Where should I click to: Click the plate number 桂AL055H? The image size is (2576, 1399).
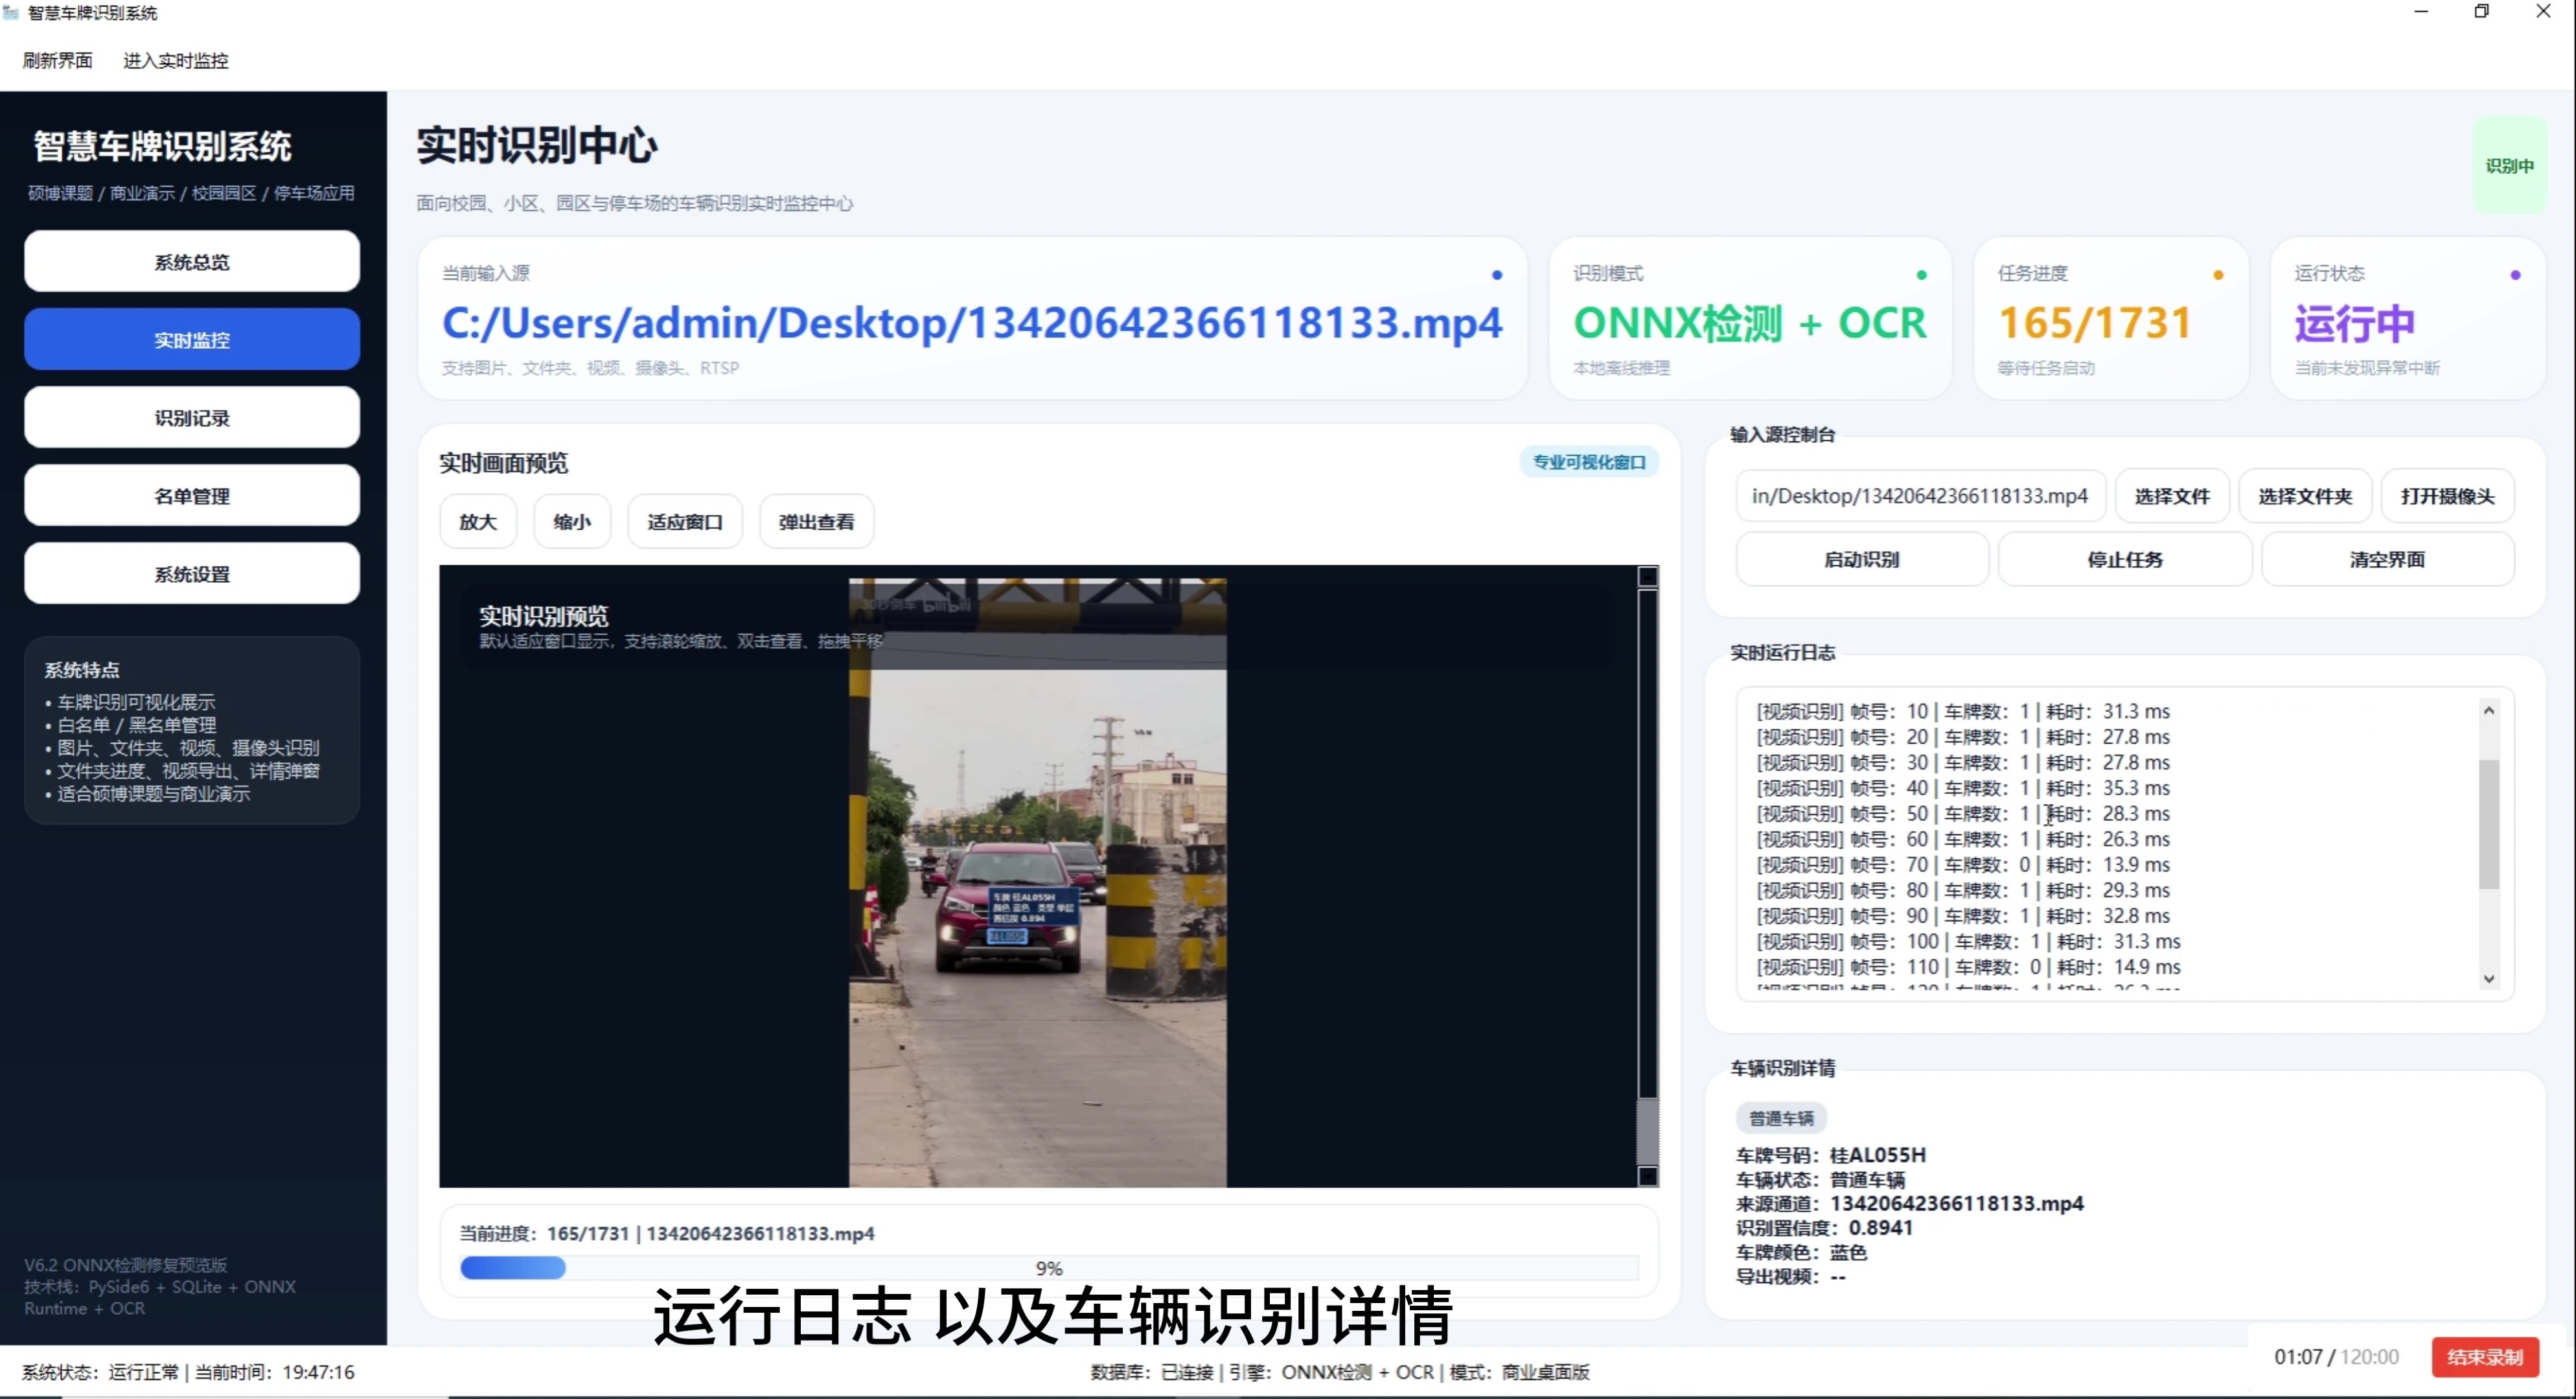pos(1877,1155)
